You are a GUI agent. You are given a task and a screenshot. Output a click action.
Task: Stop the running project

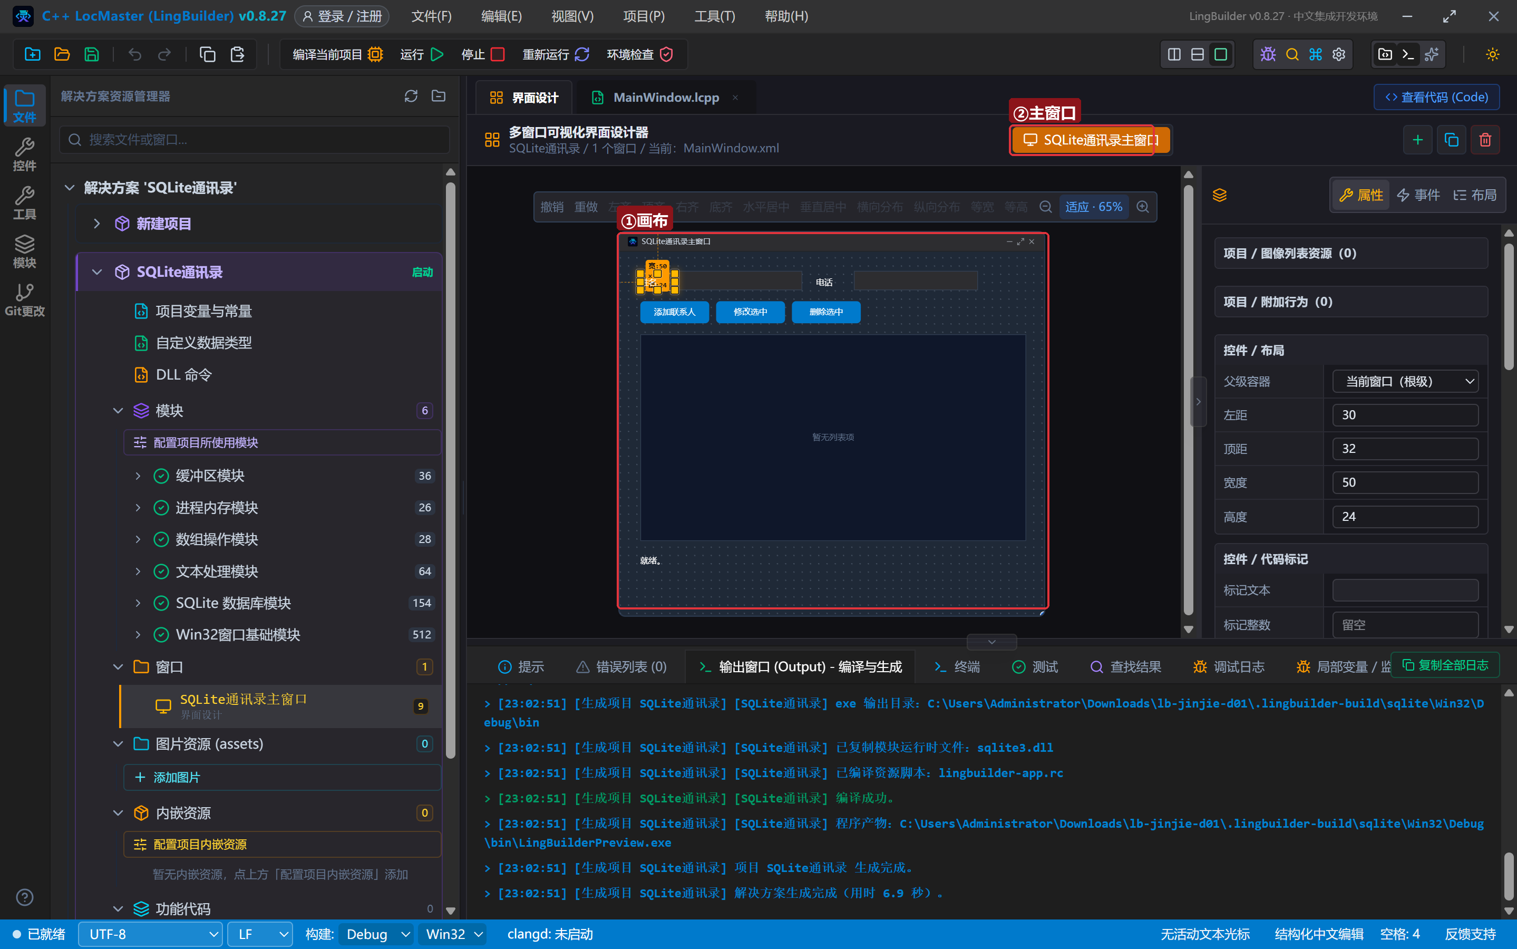click(497, 55)
